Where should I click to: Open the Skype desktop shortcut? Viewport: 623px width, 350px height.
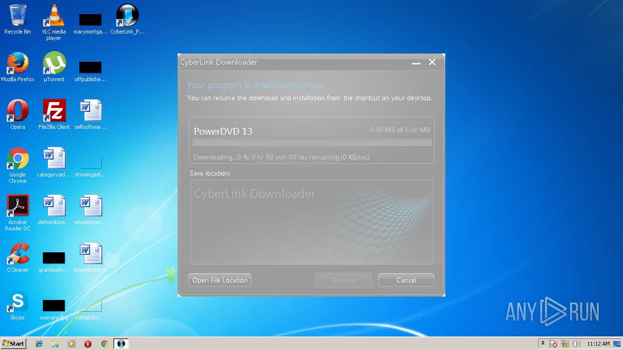[x=18, y=305]
